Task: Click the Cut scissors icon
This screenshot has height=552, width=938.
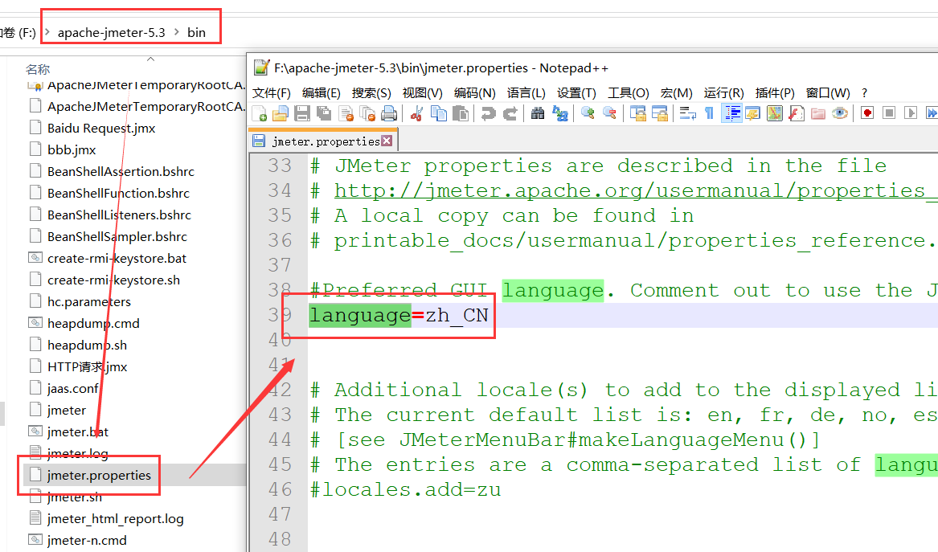Action: [x=417, y=113]
